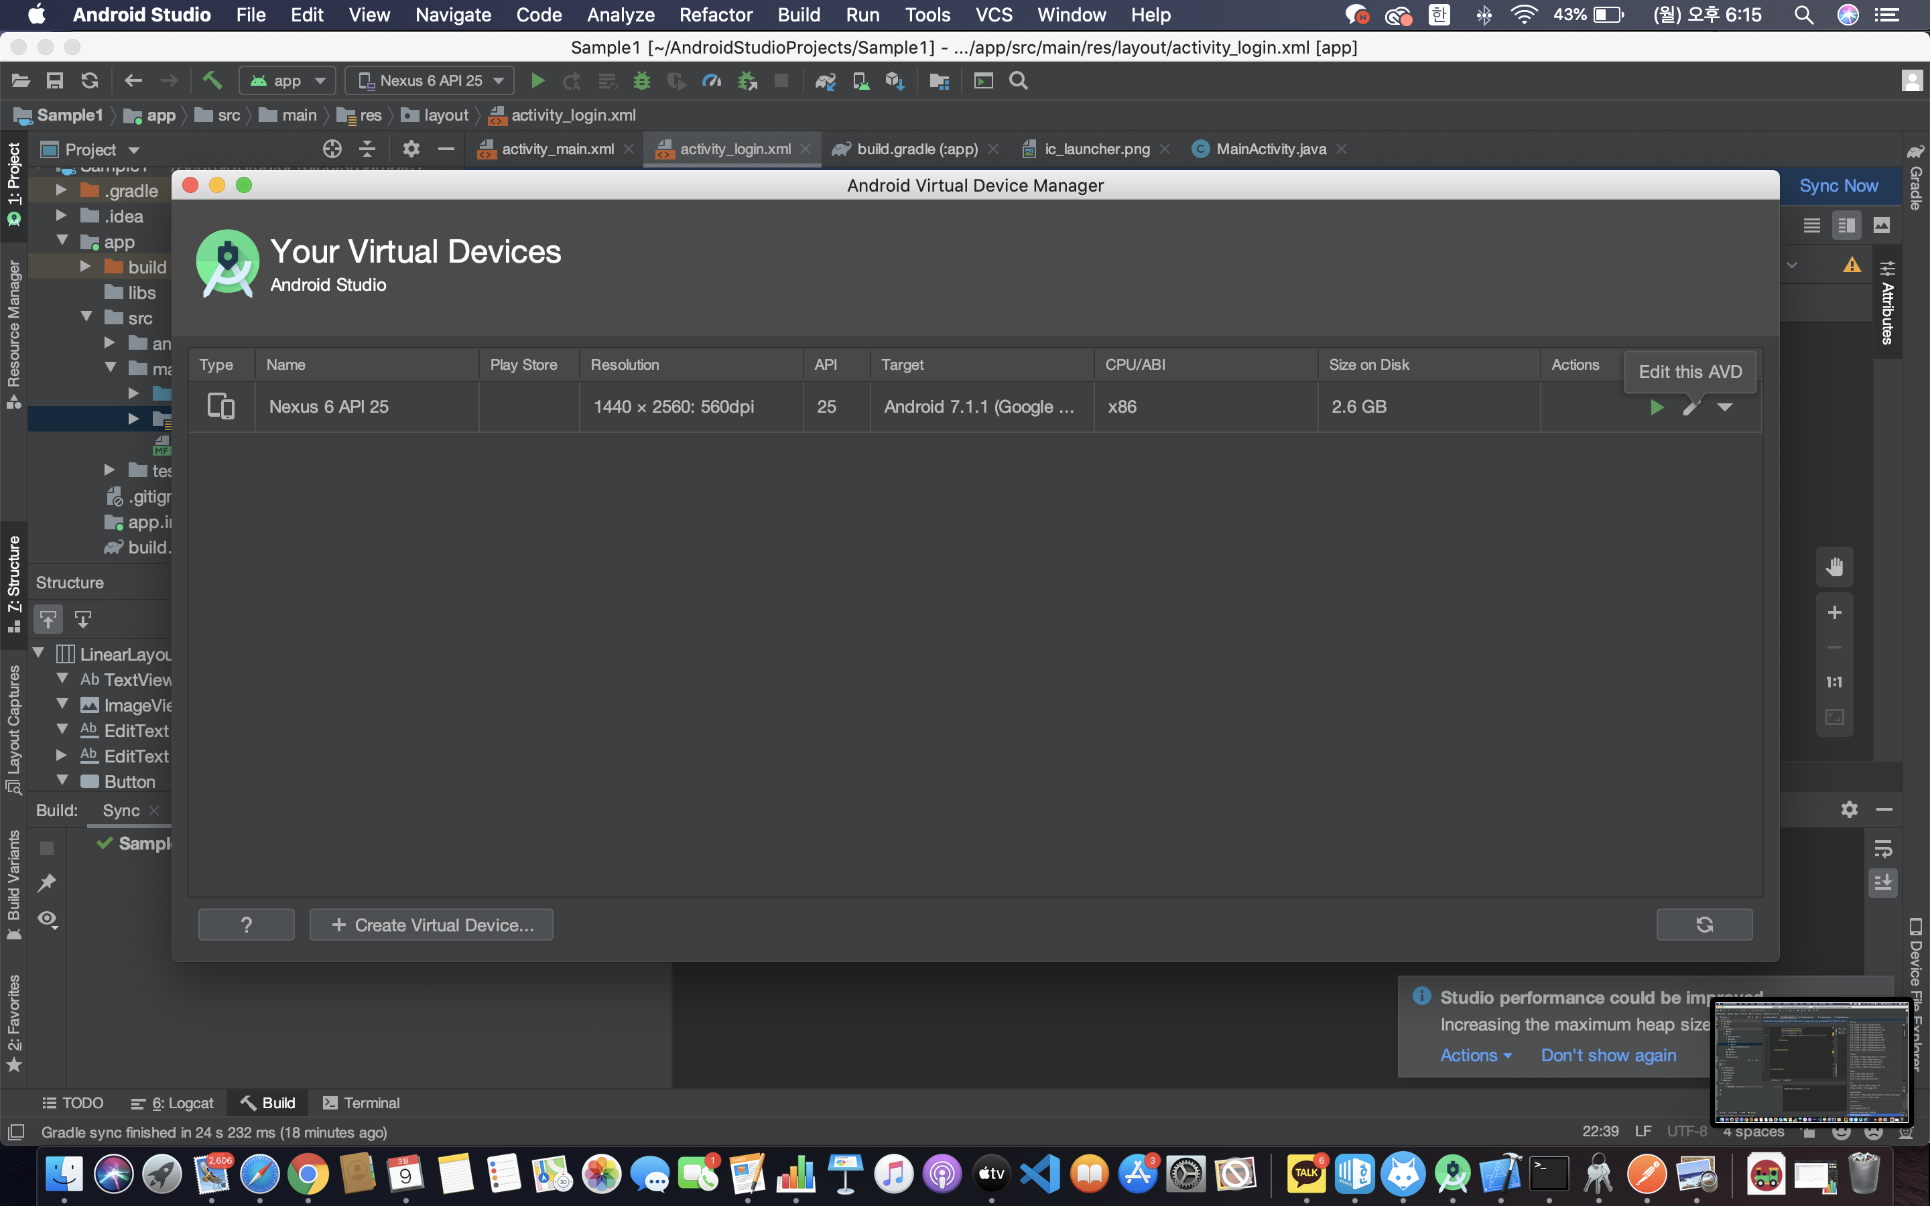The image size is (1930, 1206).
Task: Toggle the Build eye view icon
Action: (47, 919)
